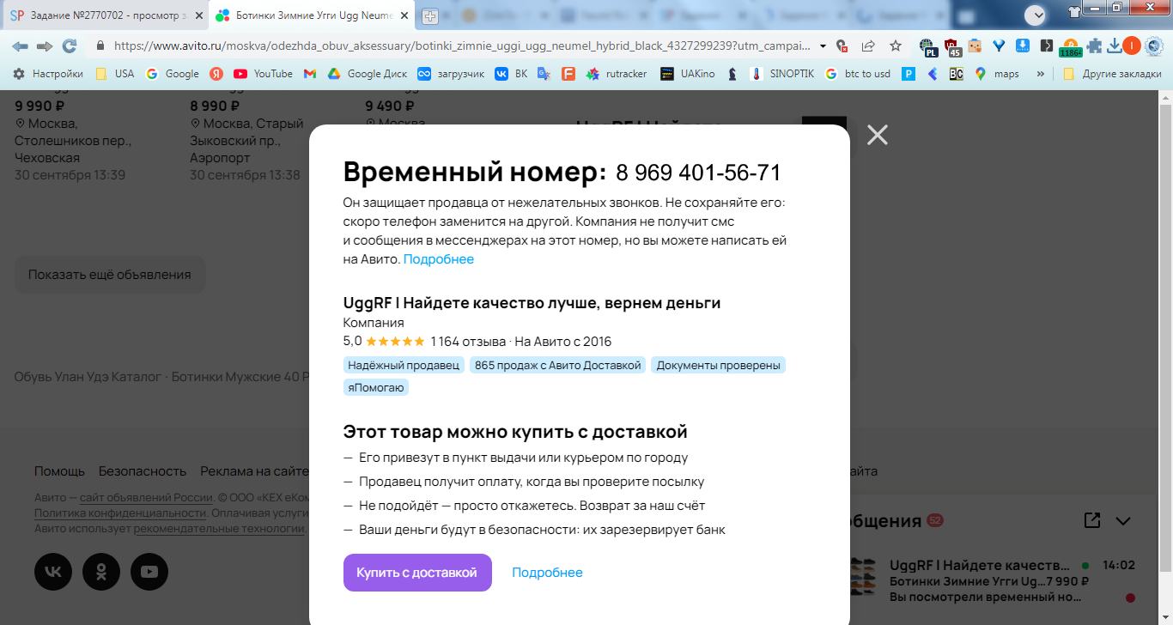The height and width of the screenshot is (625, 1173).
Task: Click the яПомогаю badge
Action: pos(376,388)
